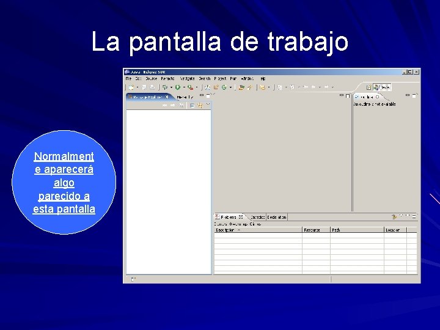Maximize the Problems view pane
The height and width of the screenshot is (330, 440).
tap(414, 216)
